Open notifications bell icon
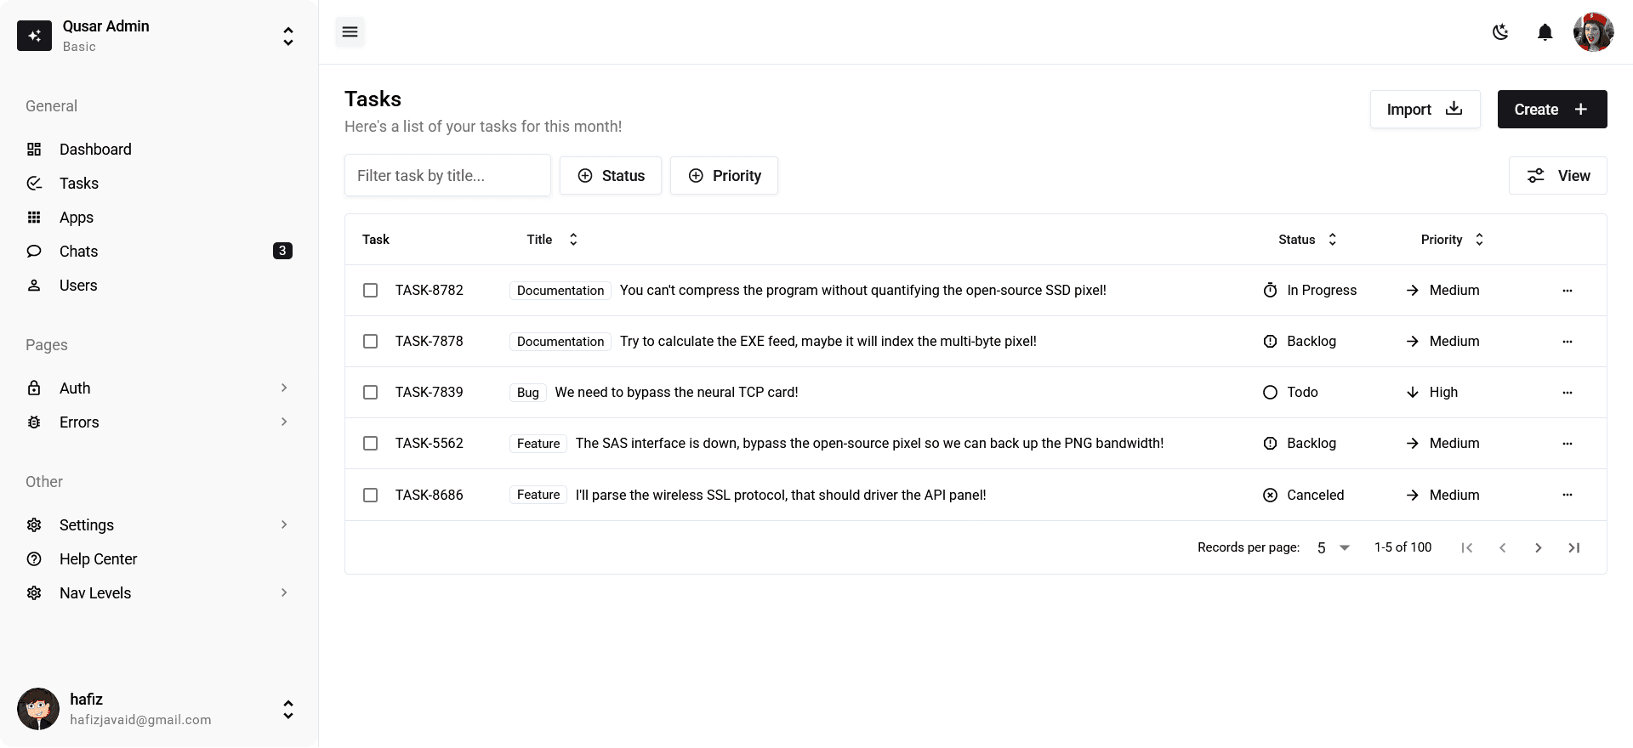Image resolution: width=1633 pixels, height=748 pixels. (x=1545, y=32)
